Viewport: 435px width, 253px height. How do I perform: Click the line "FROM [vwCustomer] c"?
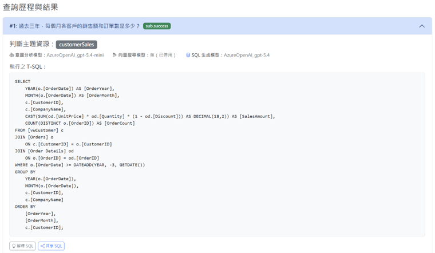[x=39, y=130]
